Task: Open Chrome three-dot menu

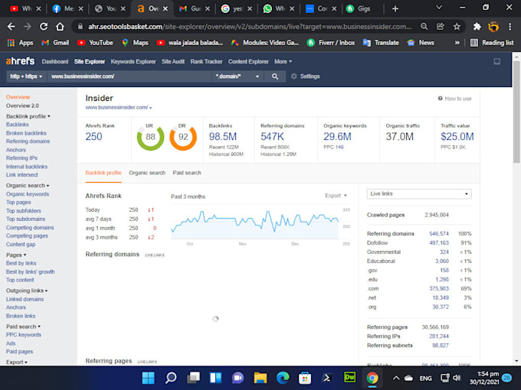Action: pos(510,27)
